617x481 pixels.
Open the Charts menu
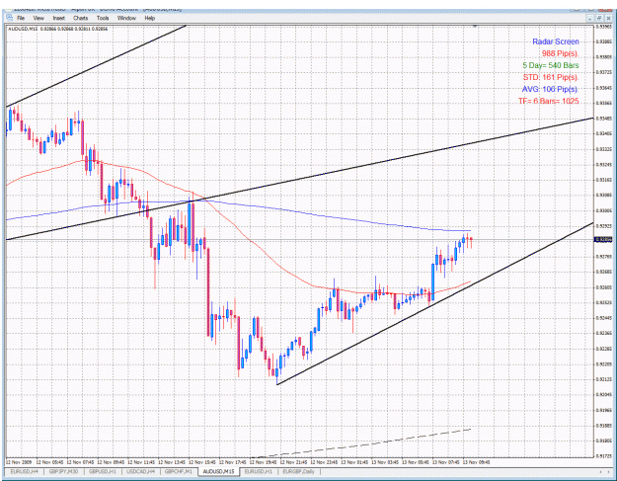pos(80,18)
